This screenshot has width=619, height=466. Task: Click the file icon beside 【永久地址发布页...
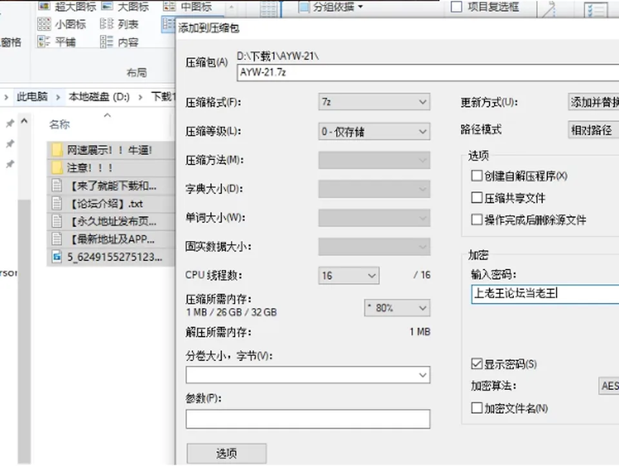click(57, 221)
